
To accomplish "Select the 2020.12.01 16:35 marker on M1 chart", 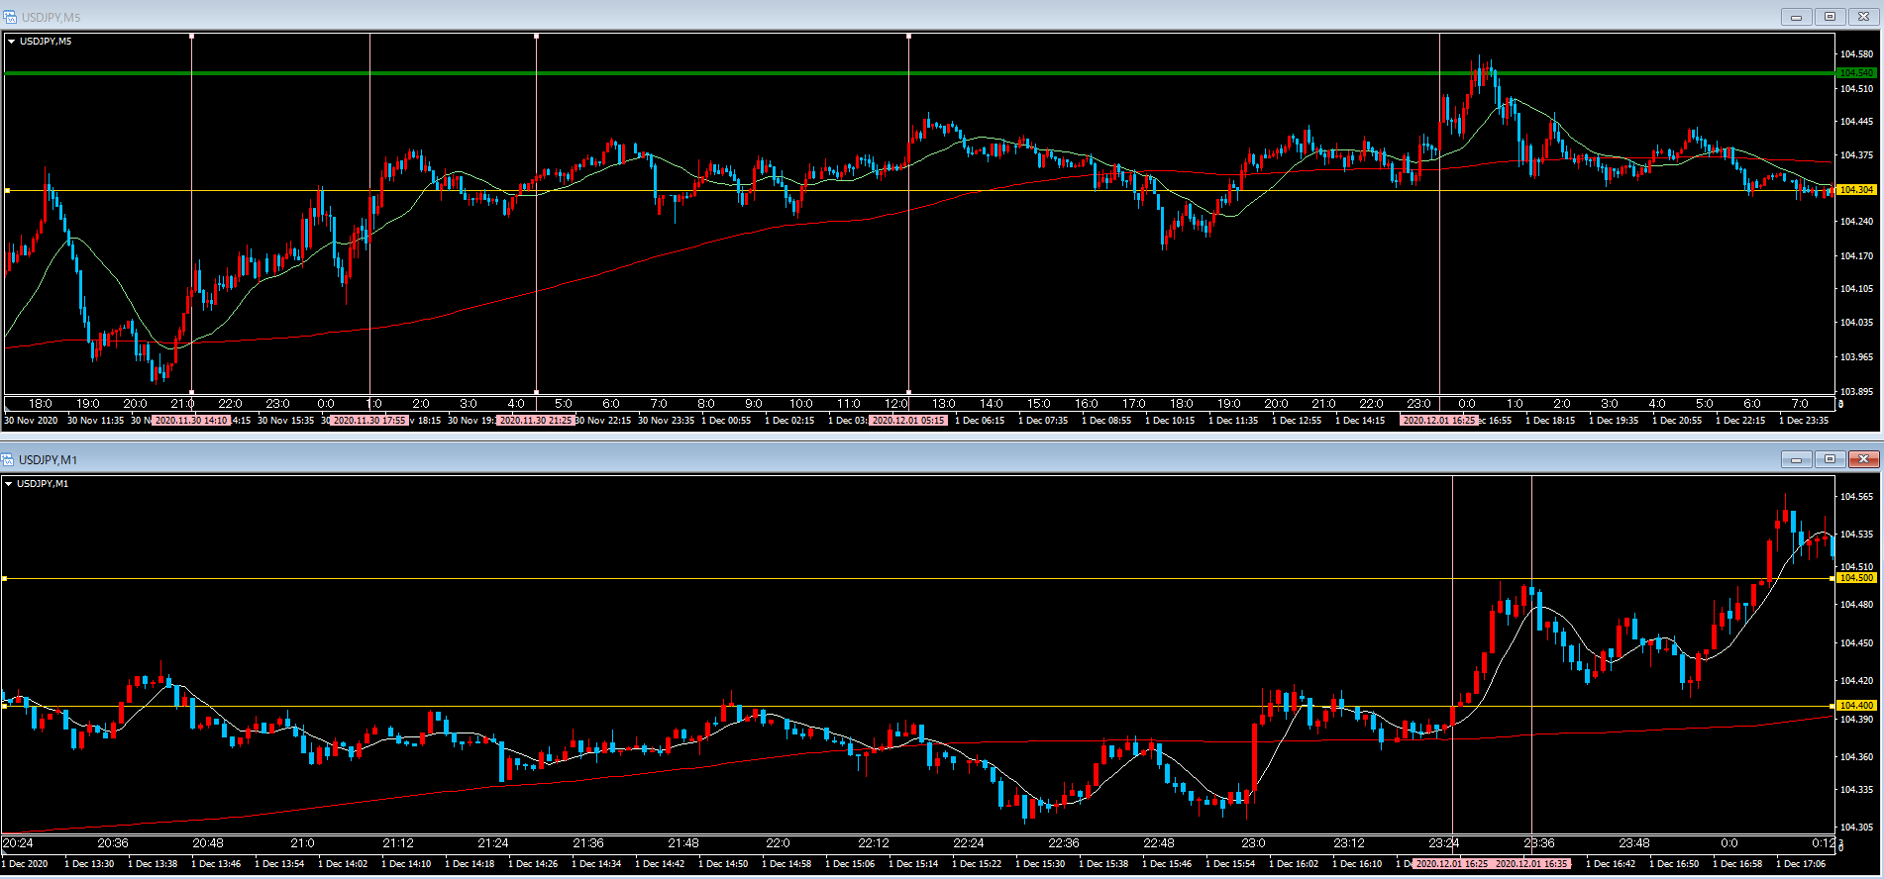I will click(x=1531, y=864).
